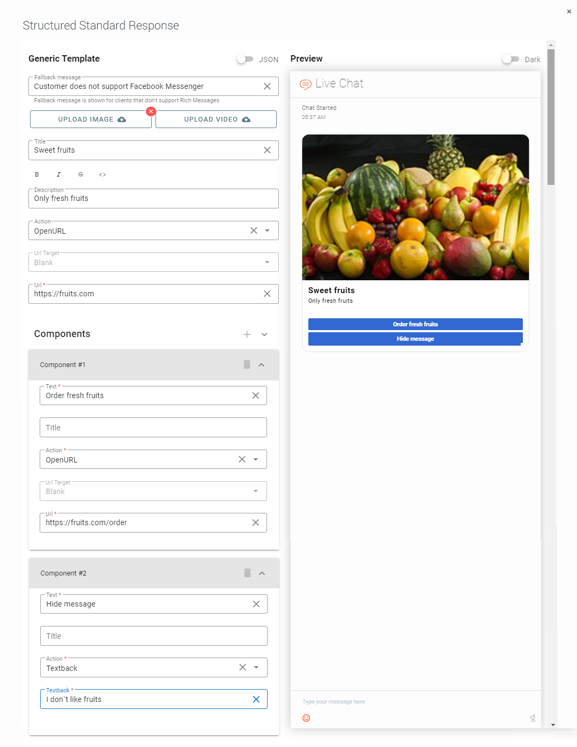Click the code formatting icon
Viewport: 577px width, 747px height.
pos(102,175)
